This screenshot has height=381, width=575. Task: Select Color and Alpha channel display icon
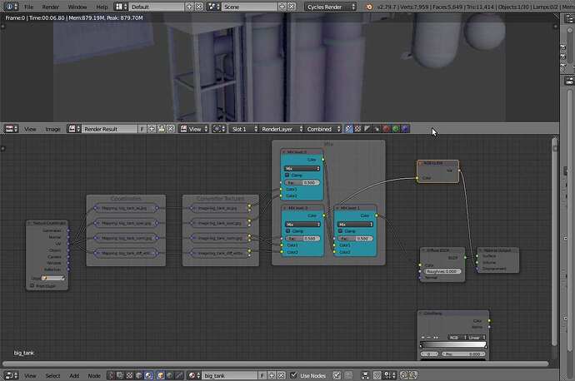[348, 129]
